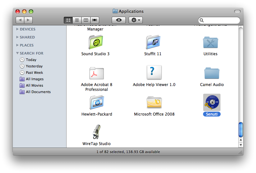The image size is (256, 173).
Task: Open the Adobe Help Viewer 1.0 icon
Action: 154,73
